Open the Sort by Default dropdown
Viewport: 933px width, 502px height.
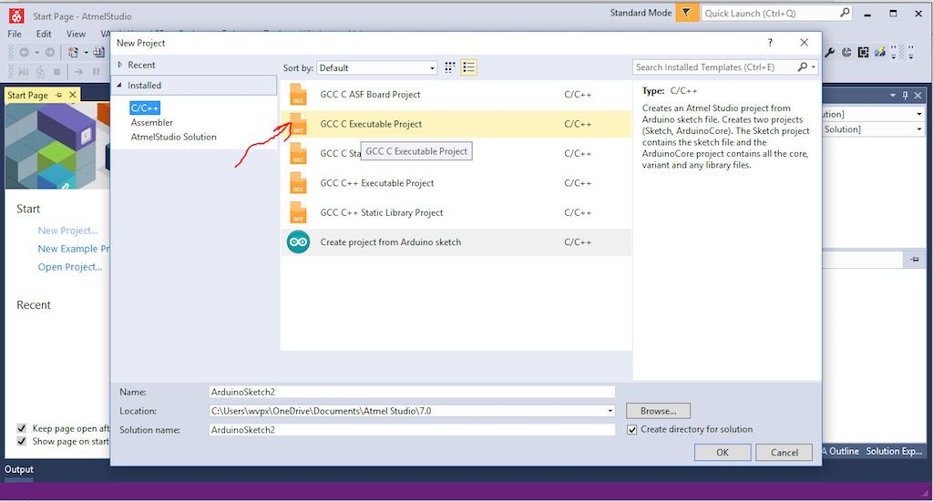tap(377, 67)
